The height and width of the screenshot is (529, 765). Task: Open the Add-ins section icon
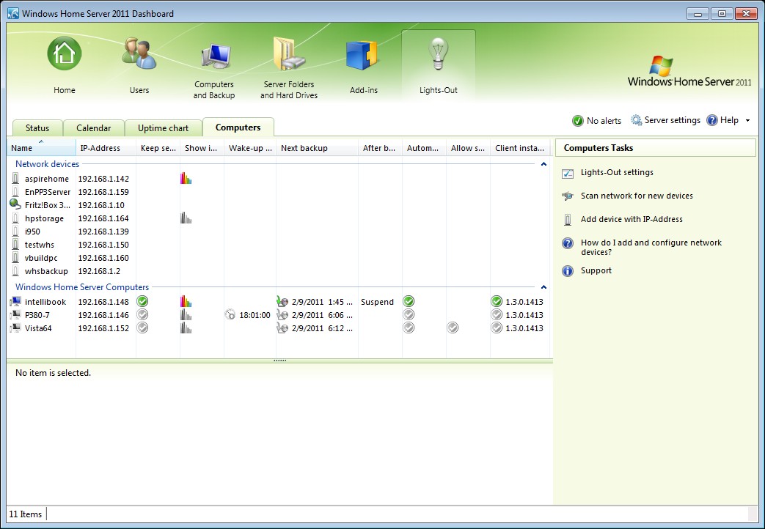364,56
